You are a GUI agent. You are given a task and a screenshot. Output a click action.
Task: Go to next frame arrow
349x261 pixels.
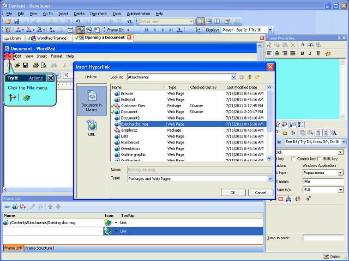[163, 30]
